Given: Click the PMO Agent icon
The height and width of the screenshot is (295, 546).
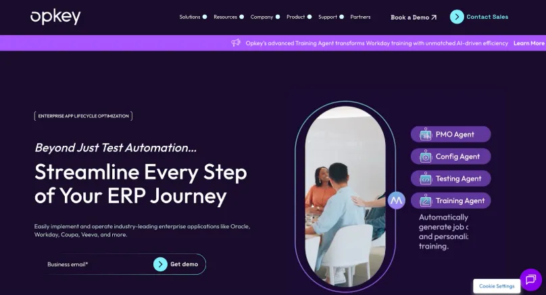Looking at the screenshot, I should 425,134.
